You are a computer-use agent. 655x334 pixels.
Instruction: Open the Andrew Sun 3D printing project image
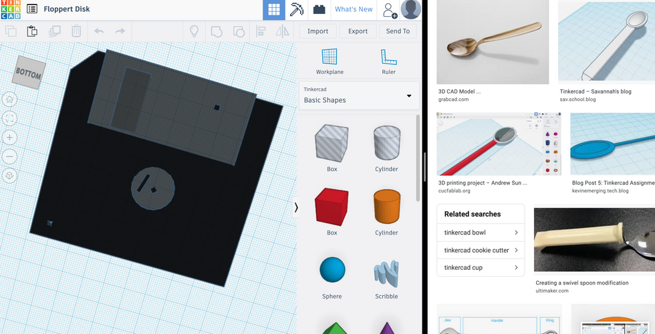pos(499,144)
